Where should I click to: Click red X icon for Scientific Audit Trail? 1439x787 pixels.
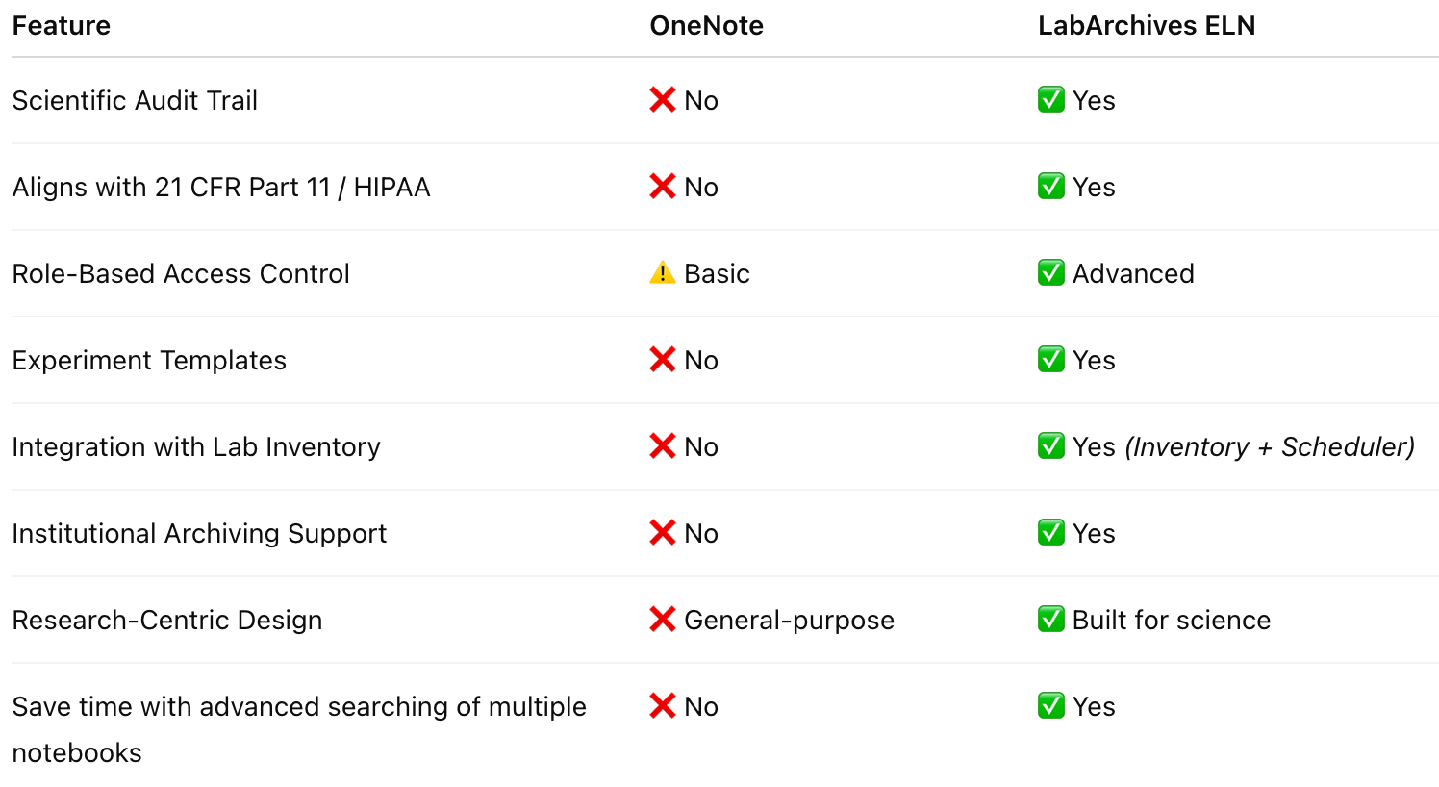pos(663,100)
